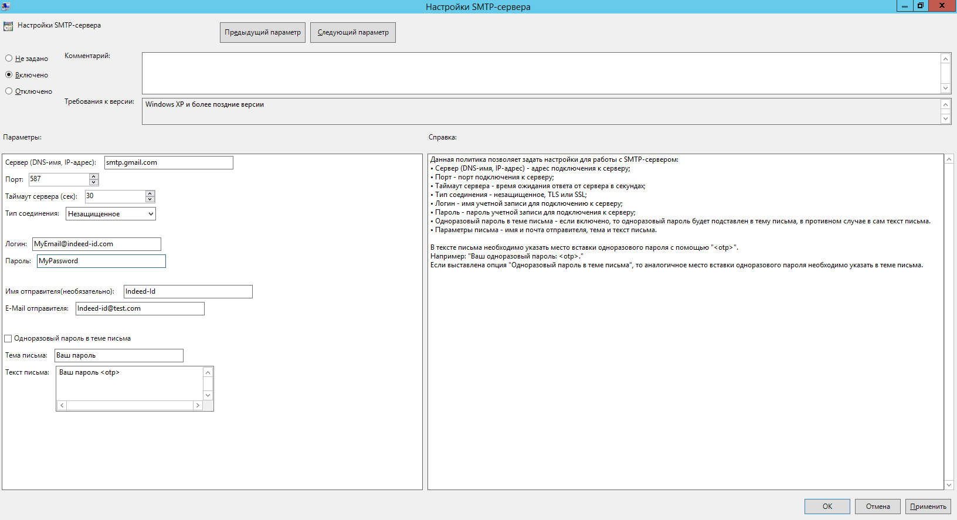Click the window system icon in title bar
This screenshot has width=957, height=520.
point(6,6)
